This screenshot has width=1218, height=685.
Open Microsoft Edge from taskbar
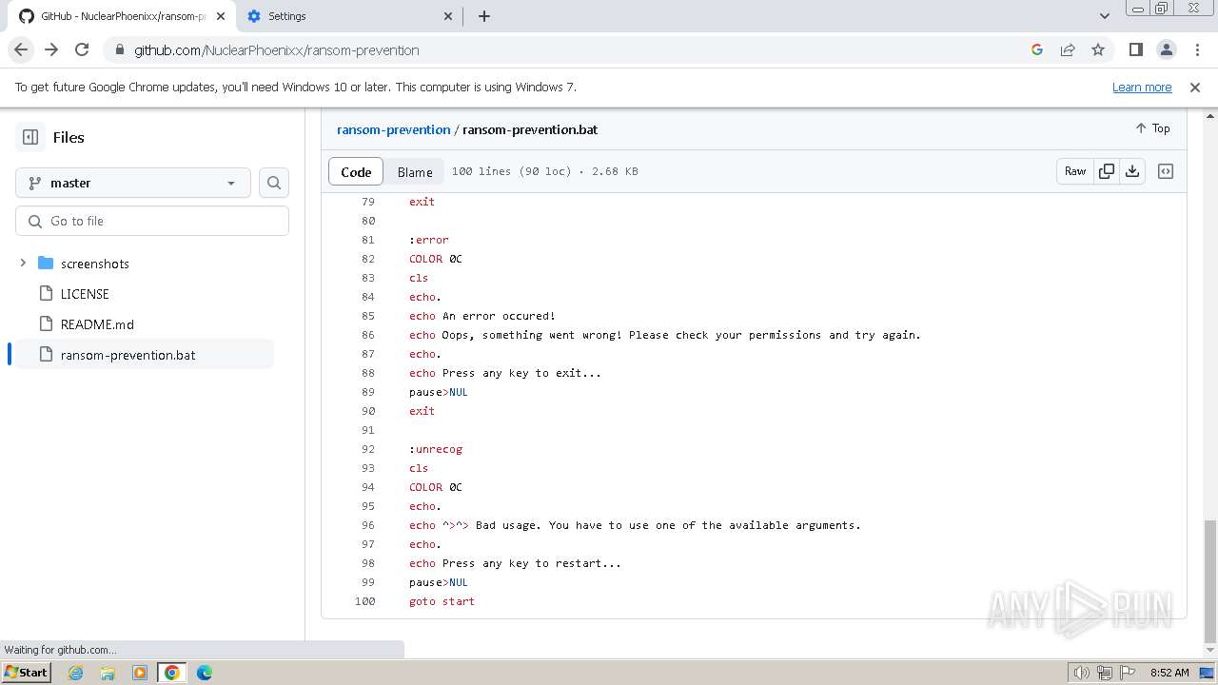click(205, 673)
